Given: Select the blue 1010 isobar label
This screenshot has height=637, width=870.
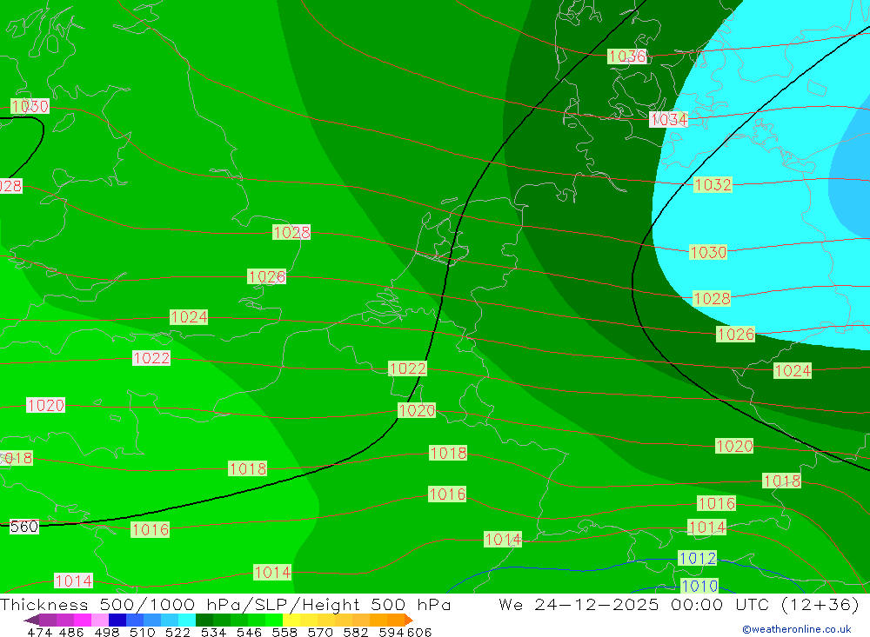Looking at the screenshot, I should [699, 586].
